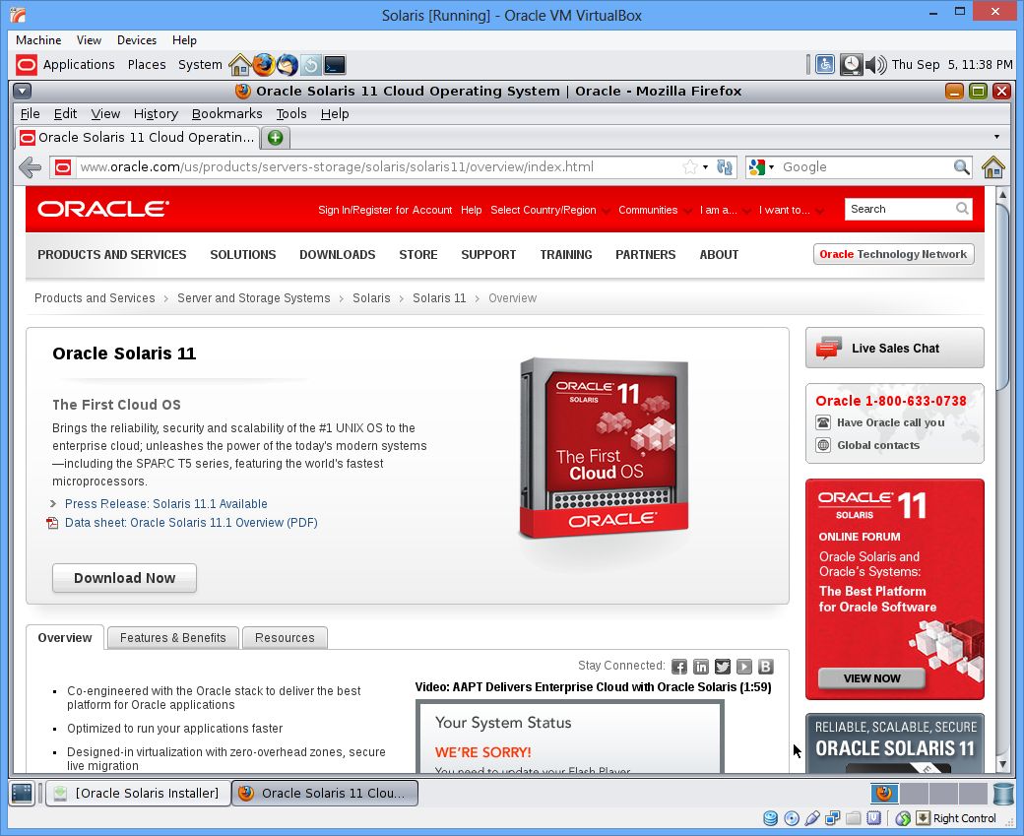The image size is (1024, 836).
Task: Open the Firefox Bookmarks menu
Action: [226, 113]
